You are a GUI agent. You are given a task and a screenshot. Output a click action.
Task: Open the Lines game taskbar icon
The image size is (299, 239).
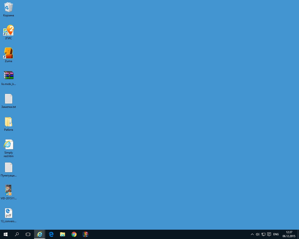tap(86, 234)
